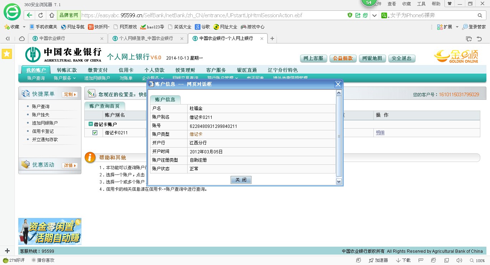The width and height of the screenshot is (490, 265).
Task: Reload the page with the refresh icon
Action: (x=41, y=15)
